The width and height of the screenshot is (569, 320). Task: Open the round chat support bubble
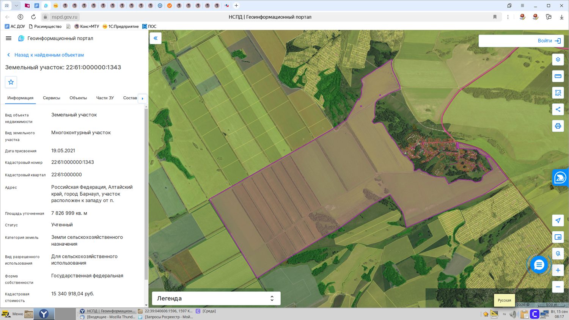pos(539,265)
